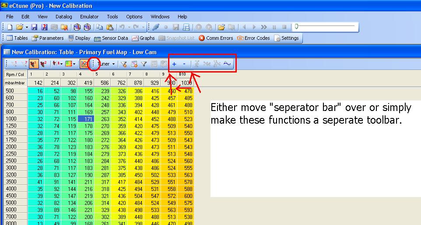Click the blue minus decrease button
Image resolution: width=421 pixels, height=225 pixels.
(x=184, y=64)
